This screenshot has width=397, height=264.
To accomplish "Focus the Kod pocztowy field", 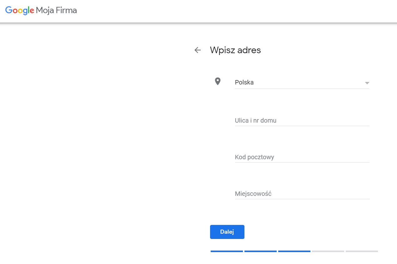I will click(302, 157).
